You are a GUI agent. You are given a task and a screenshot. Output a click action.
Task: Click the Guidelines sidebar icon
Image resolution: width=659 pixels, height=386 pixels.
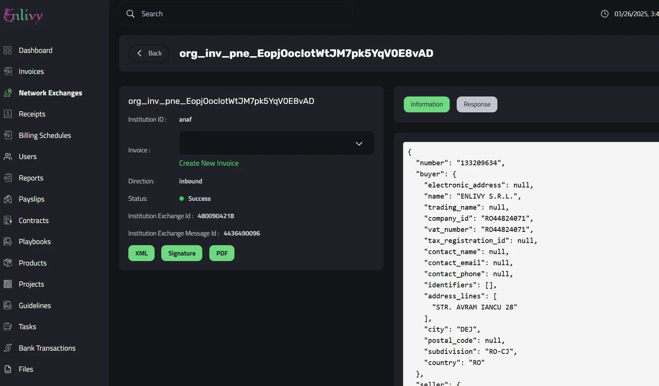pos(8,305)
